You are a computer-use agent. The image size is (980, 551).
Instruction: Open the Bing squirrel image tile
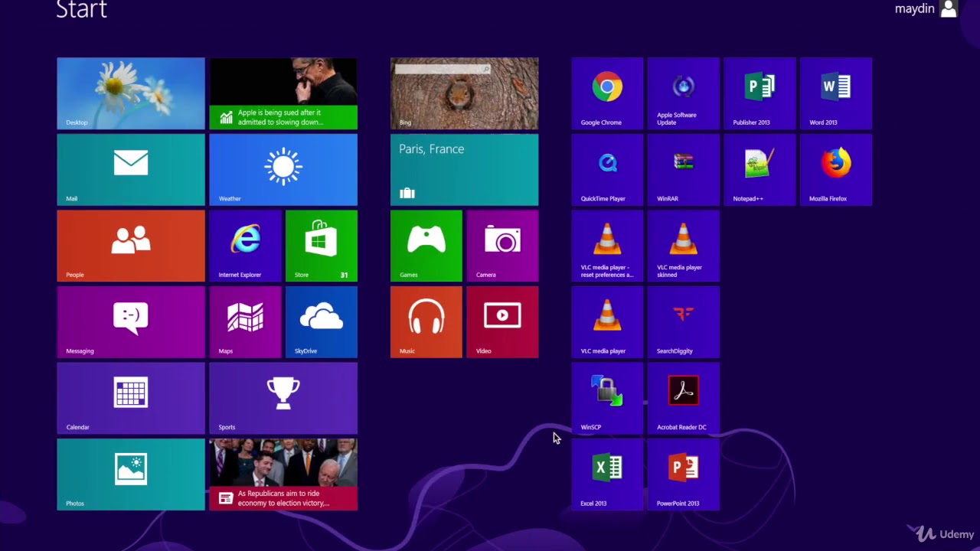(465, 93)
